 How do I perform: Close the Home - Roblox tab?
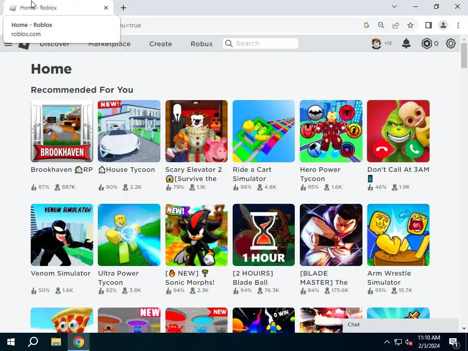pyautogui.click(x=106, y=8)
